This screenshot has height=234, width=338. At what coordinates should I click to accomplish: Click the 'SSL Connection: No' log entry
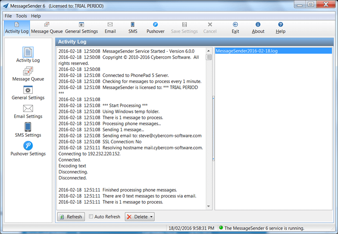(x=122, y=142)
